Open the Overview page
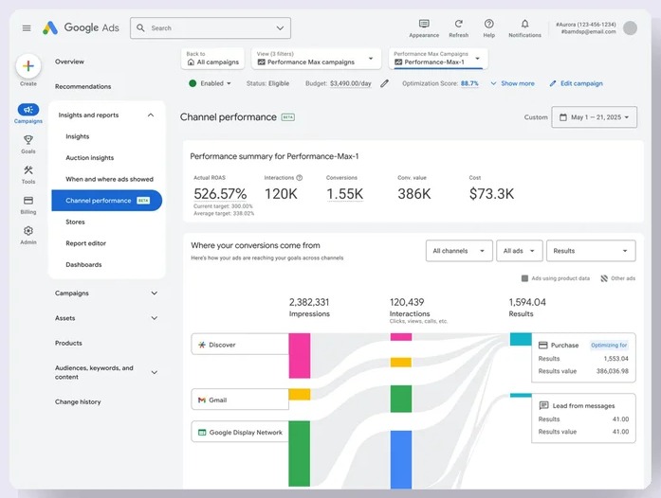This screenshot has height=498, width=661. coord(69,62)
